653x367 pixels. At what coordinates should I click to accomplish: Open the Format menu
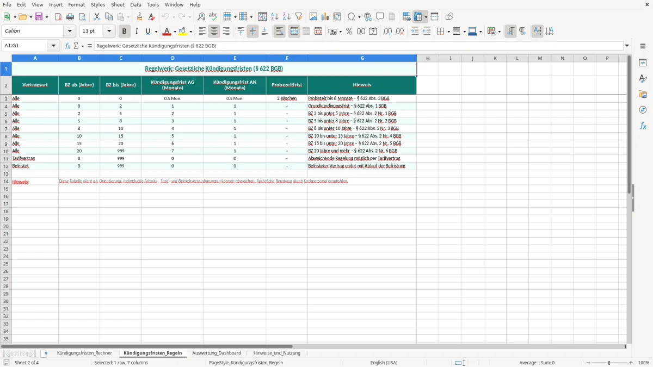[76, 4]
